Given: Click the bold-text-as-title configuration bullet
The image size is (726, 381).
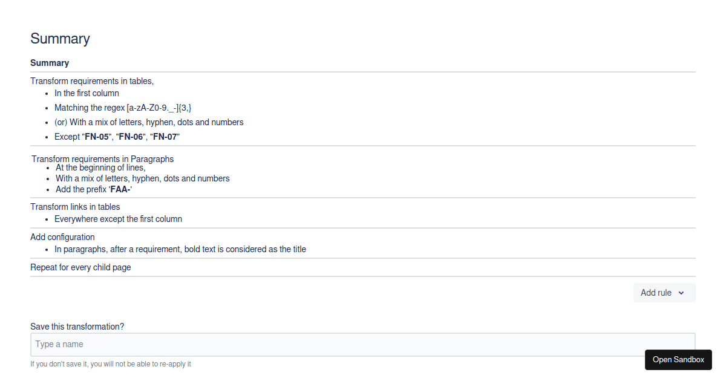Looking at the screenshot, I should pyautogui.click(x=180, y=249).
